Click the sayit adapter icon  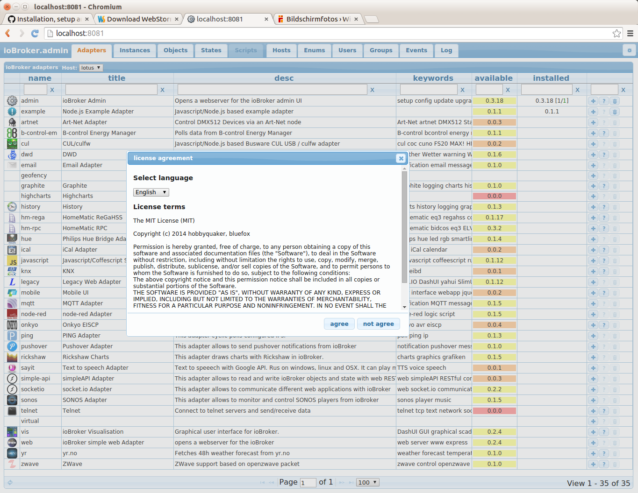click(12, 368)
